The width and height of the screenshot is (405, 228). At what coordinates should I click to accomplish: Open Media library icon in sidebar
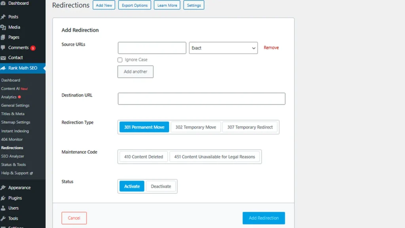[x=3, y=27]
